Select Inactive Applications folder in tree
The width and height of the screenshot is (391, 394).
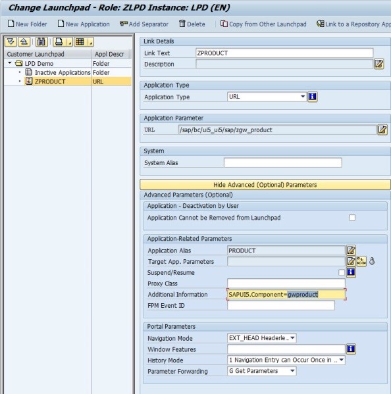(63, 72)
